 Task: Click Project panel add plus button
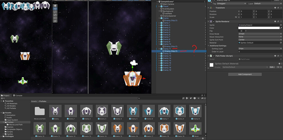point(2,98)
